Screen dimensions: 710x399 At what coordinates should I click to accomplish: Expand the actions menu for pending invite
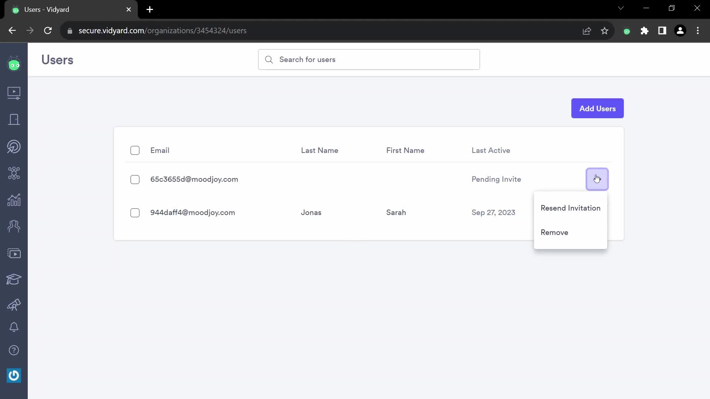[597, 179]
